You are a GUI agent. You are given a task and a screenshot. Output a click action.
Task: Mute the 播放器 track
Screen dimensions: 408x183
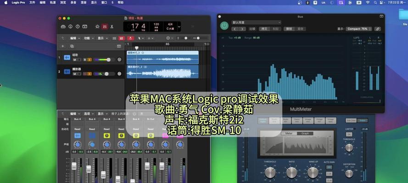75,74
